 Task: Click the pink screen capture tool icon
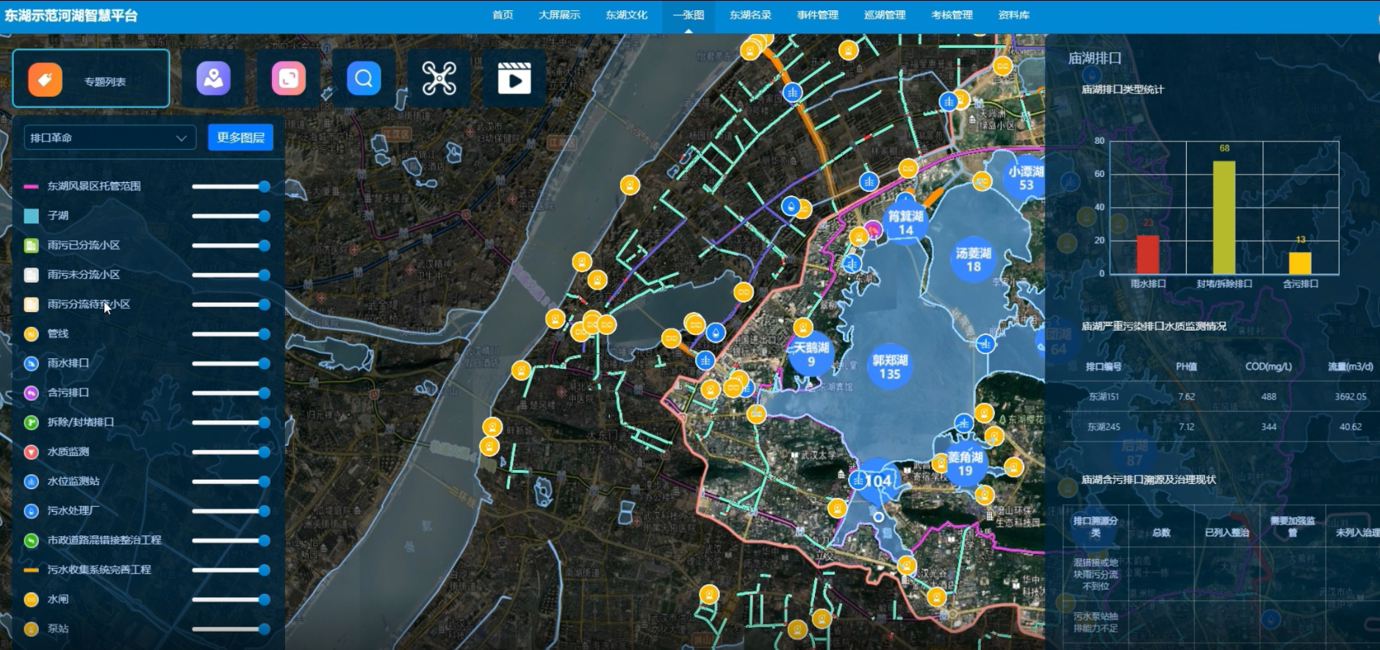[288, 78]
